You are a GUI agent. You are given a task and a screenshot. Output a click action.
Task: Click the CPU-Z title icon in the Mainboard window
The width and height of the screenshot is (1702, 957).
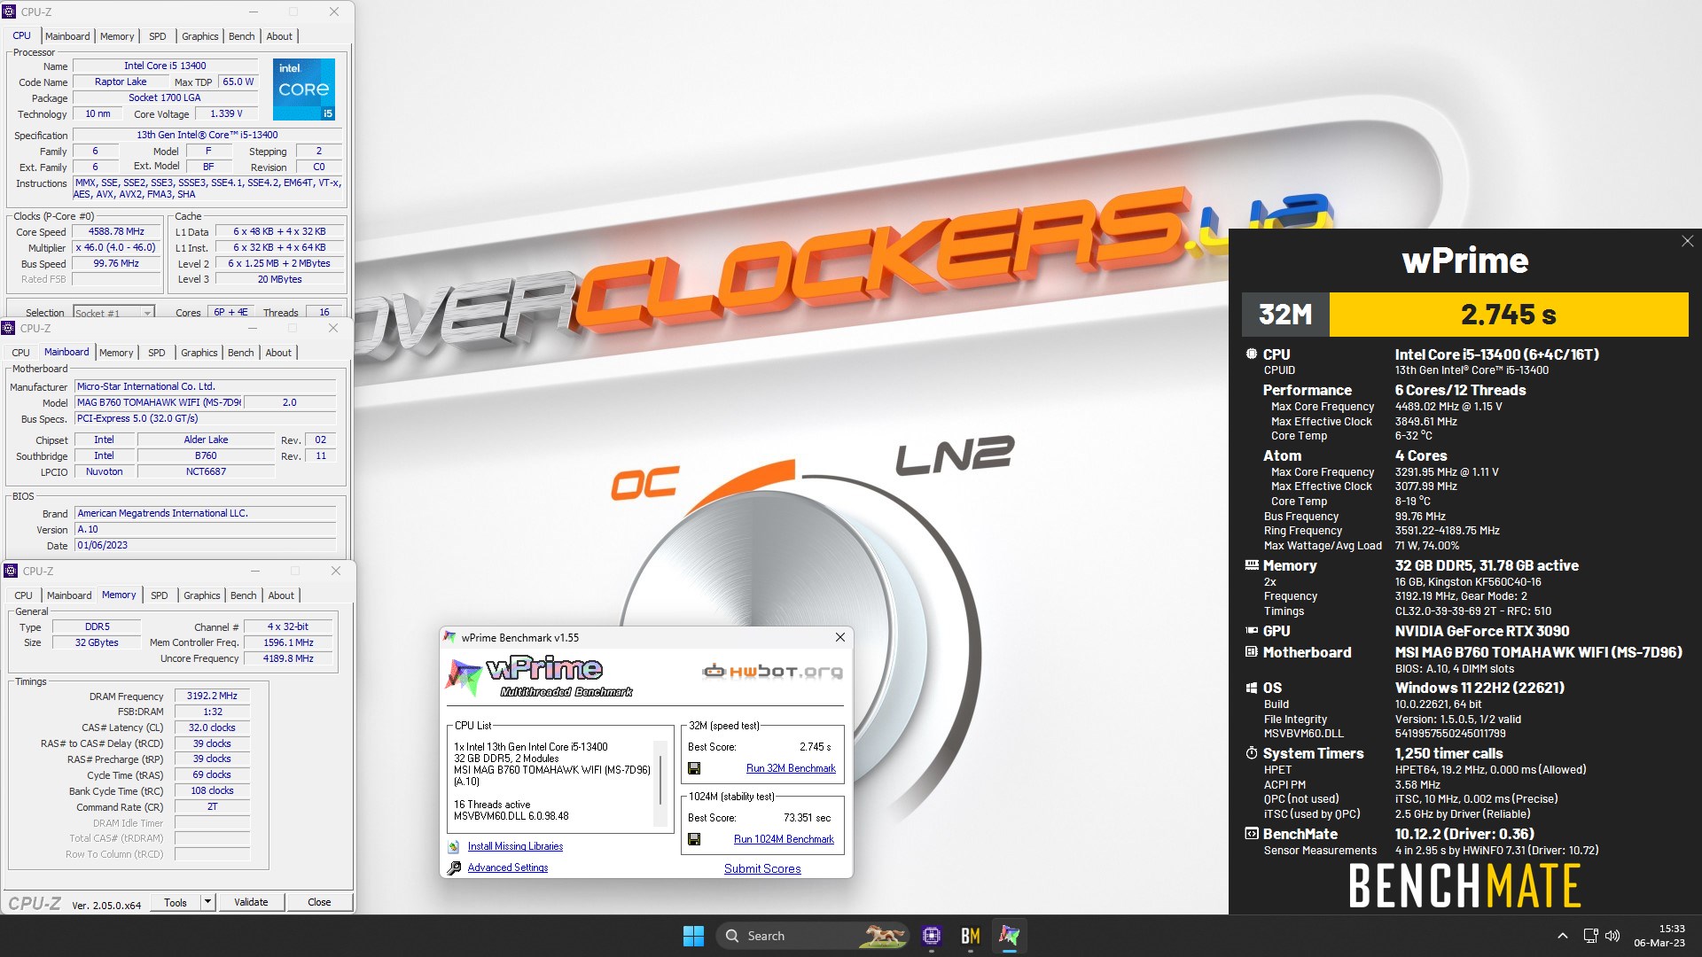[9, 328]
